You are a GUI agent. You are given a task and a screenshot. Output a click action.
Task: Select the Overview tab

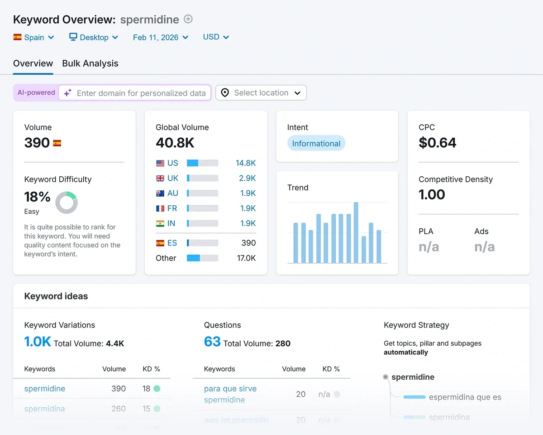tap(33, 63)
